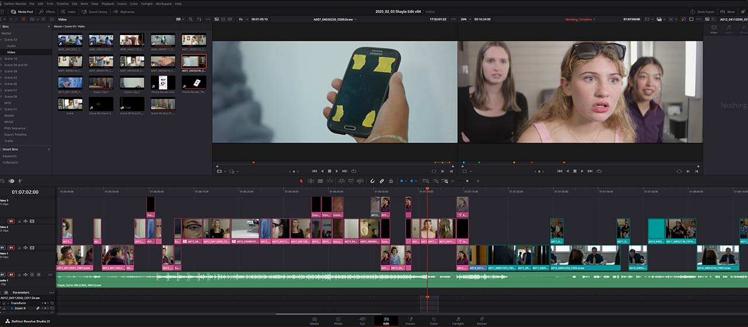Lock the Video 2 track
Image resolution: width=748 pixels, height=327 pixels.
coord(18,221)
